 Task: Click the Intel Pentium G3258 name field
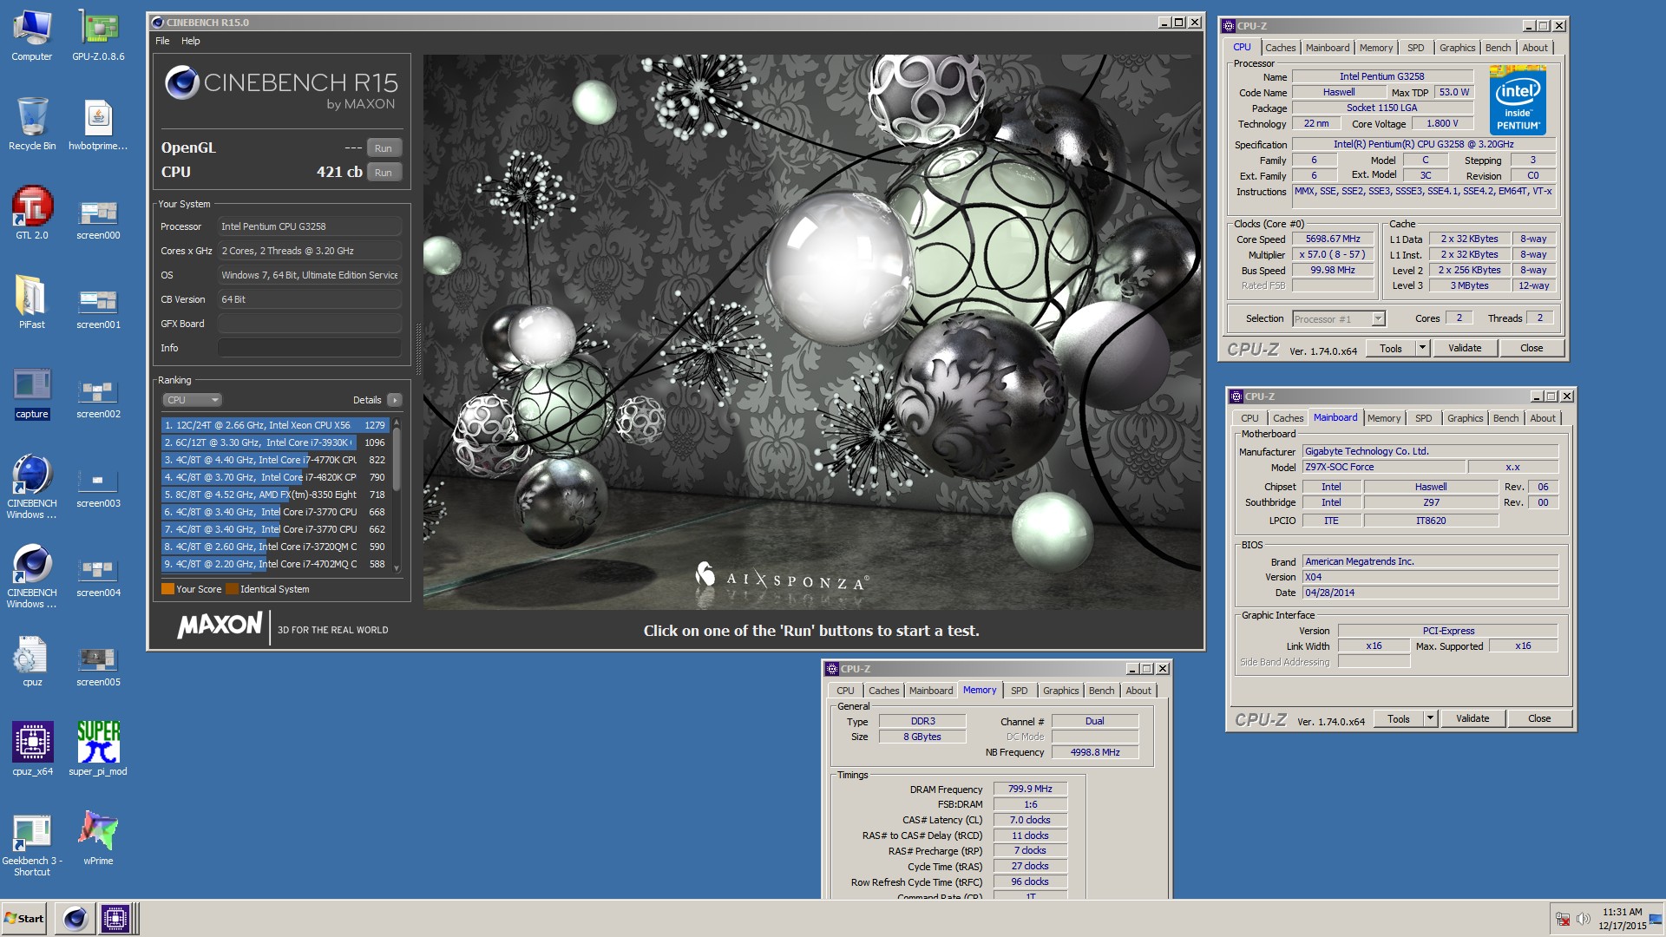point(1382,76)
